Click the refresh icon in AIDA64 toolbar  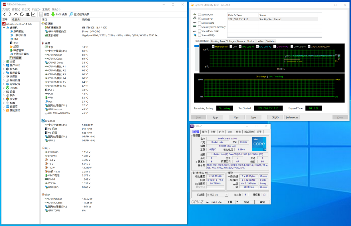[22, 14]
